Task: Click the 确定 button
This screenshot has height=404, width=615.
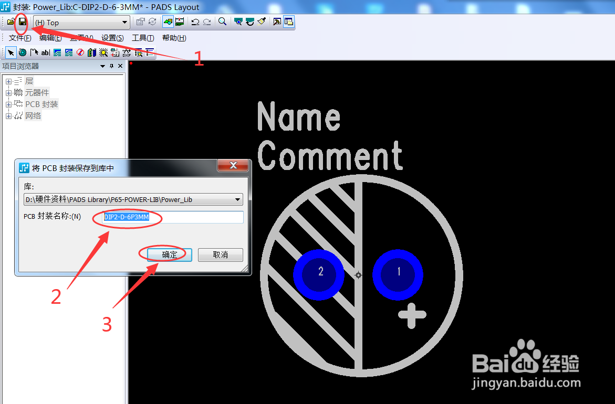Action: coord(170,254)
